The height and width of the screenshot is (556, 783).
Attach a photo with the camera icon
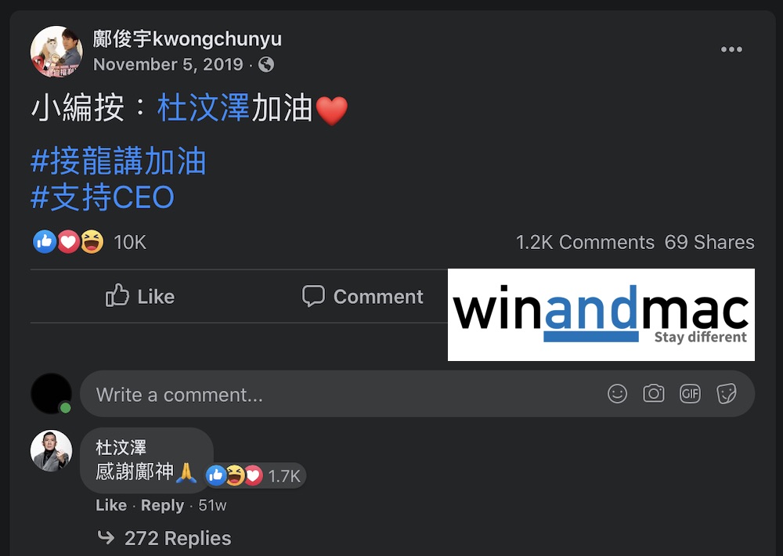654,394
